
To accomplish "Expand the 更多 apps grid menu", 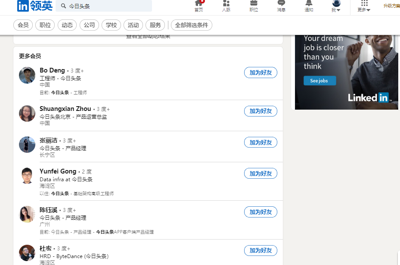I will (x=364, y=6).
